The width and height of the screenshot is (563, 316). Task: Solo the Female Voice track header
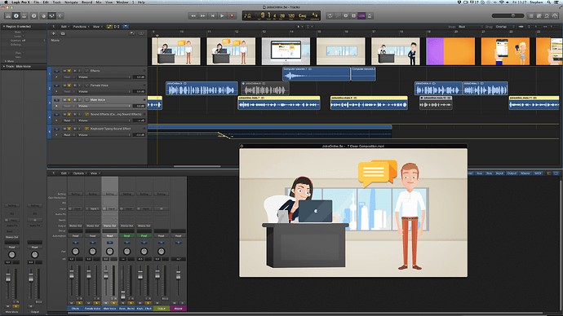pos(69,86)
